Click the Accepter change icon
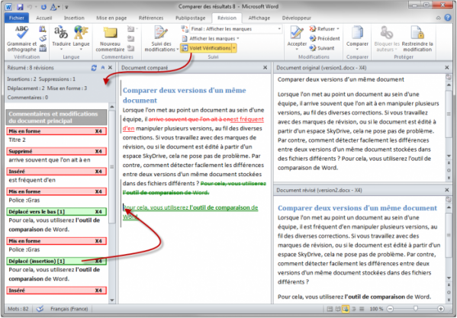The height and width of the screenshot is (318, 457). 297,33
